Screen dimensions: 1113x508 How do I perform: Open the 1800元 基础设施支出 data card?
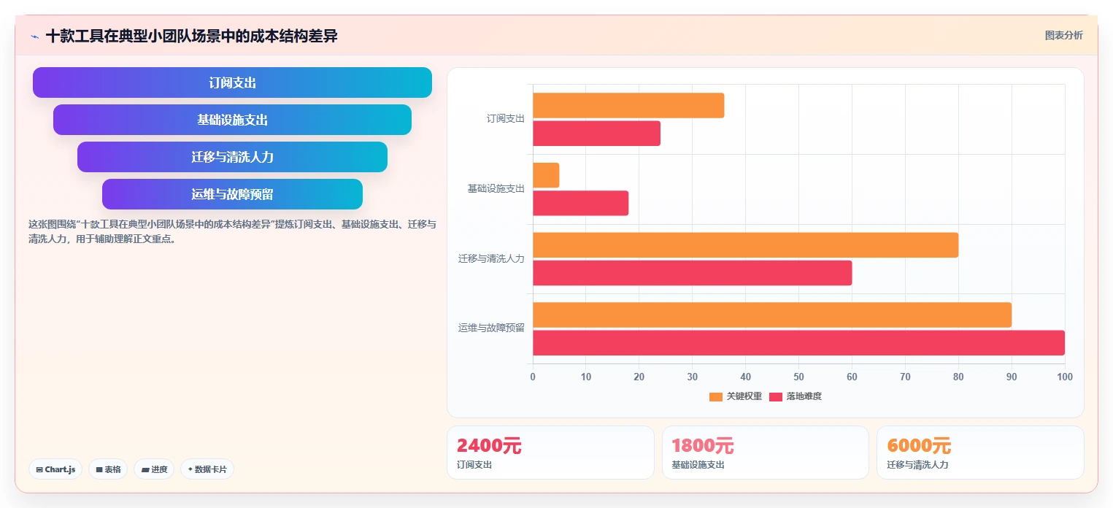pos(766,453)
